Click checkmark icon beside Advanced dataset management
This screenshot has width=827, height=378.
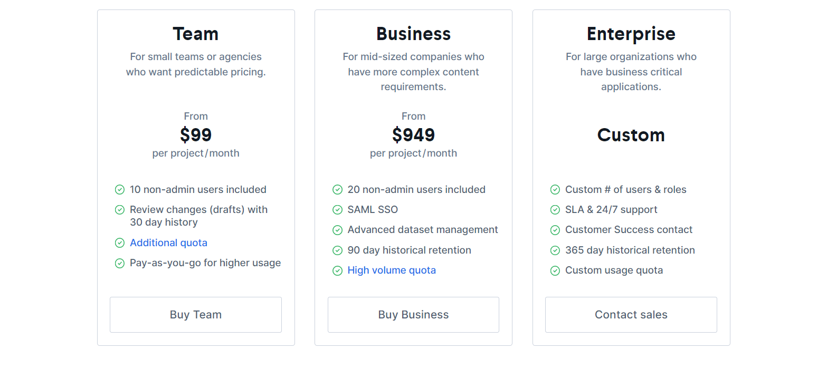click(337, 230)
